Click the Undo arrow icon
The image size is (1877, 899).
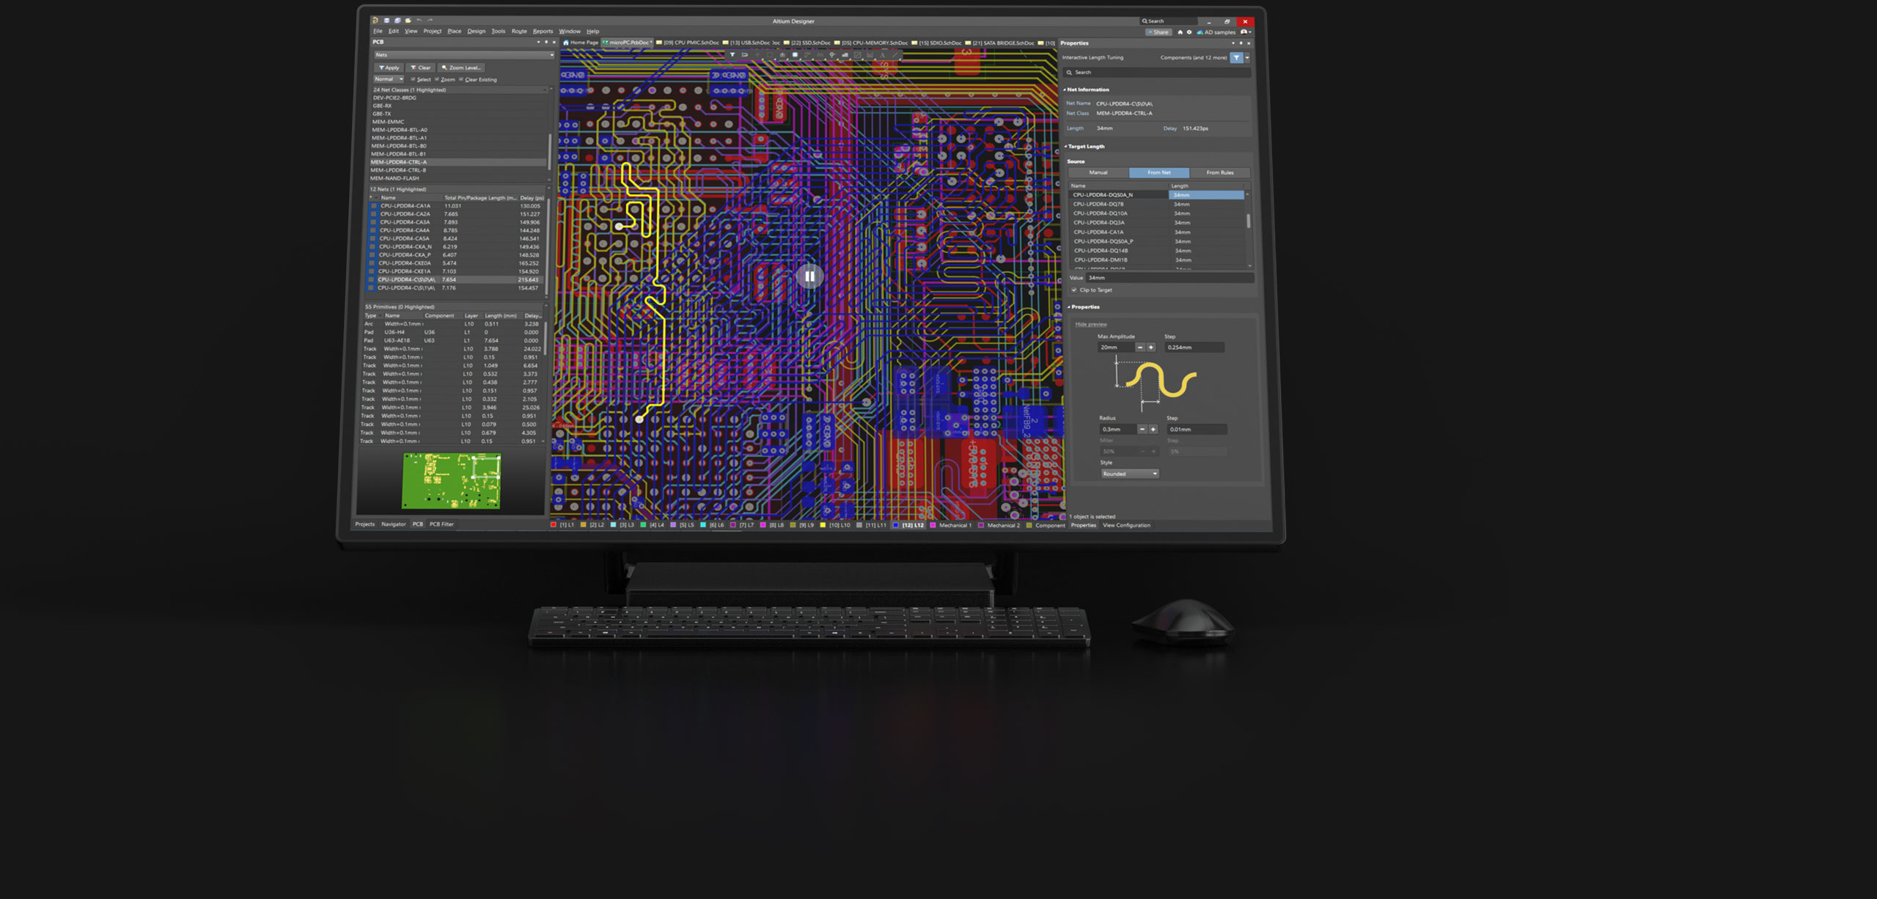419,21
